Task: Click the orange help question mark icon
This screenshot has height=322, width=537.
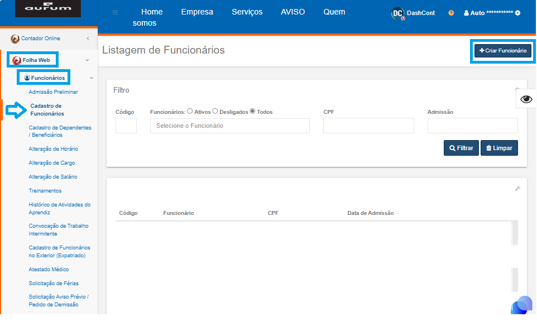Action: [x=451, y=13]
